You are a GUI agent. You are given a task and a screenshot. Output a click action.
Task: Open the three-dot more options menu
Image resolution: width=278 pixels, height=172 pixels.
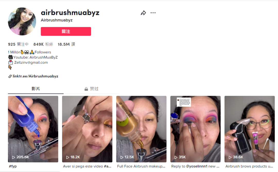pyautogui.click(x=153, y=13)
